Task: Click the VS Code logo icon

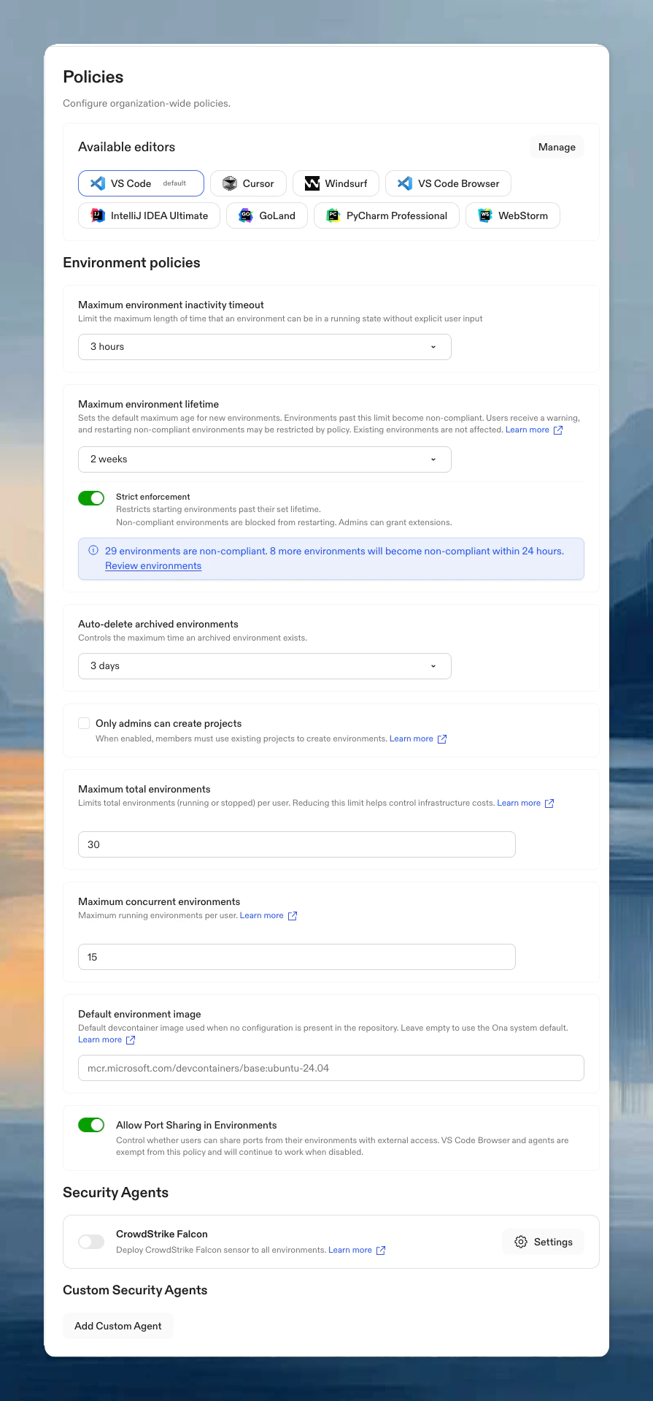Action: 98,183
